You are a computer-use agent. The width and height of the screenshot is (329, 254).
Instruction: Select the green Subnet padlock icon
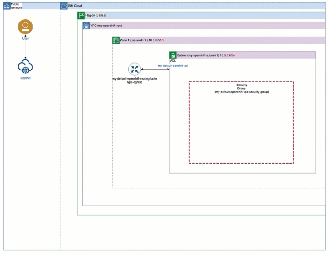[x=173, y=55]
